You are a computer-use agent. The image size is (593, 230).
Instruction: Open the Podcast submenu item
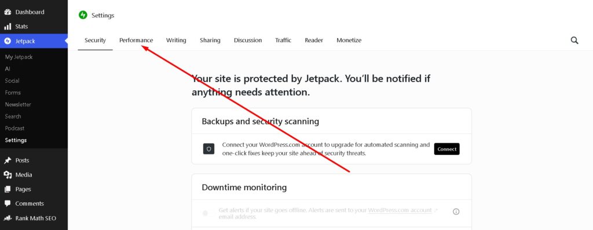click(x=14, y=128)
